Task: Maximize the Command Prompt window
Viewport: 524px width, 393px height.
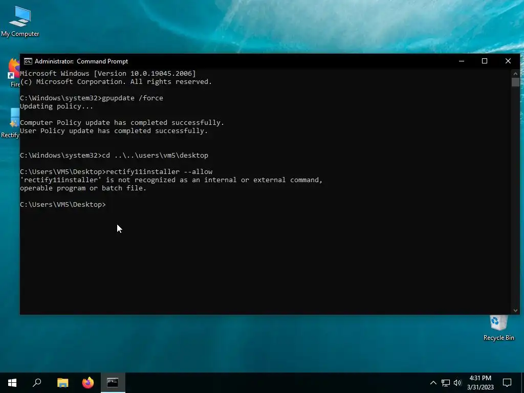Action: (485, 61)
